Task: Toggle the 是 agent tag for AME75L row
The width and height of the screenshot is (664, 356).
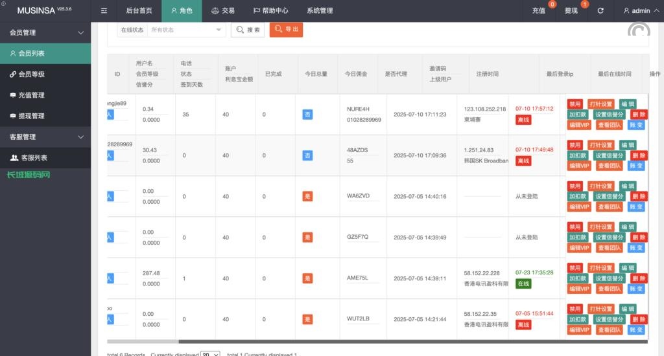Action: 307,278
